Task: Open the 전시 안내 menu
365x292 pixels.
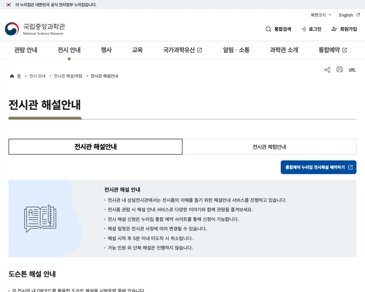Action: [69, 50]
